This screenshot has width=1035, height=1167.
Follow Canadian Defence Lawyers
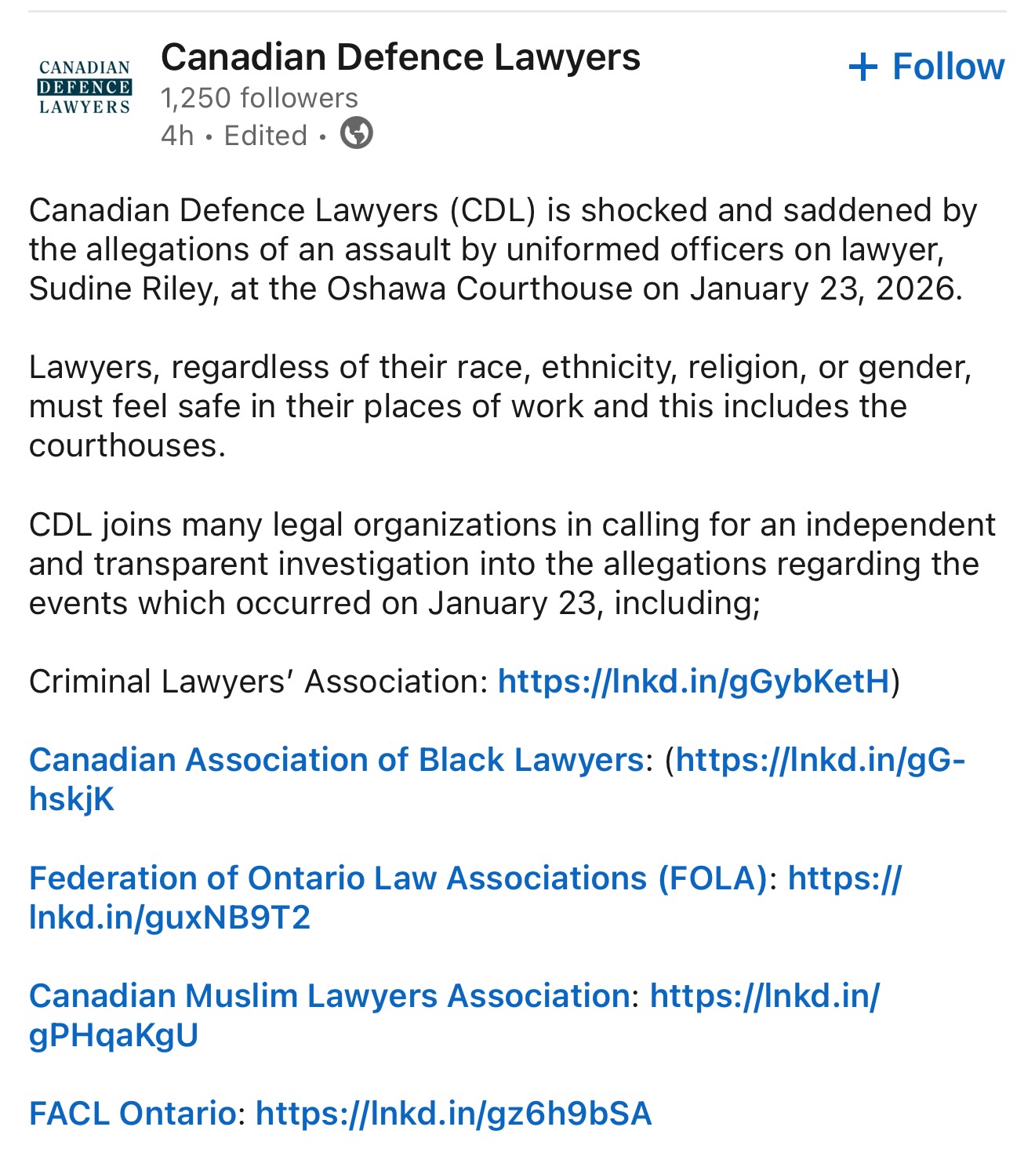(926, 67)
